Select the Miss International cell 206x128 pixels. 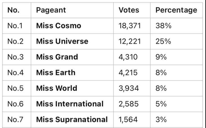pos(70,104)
